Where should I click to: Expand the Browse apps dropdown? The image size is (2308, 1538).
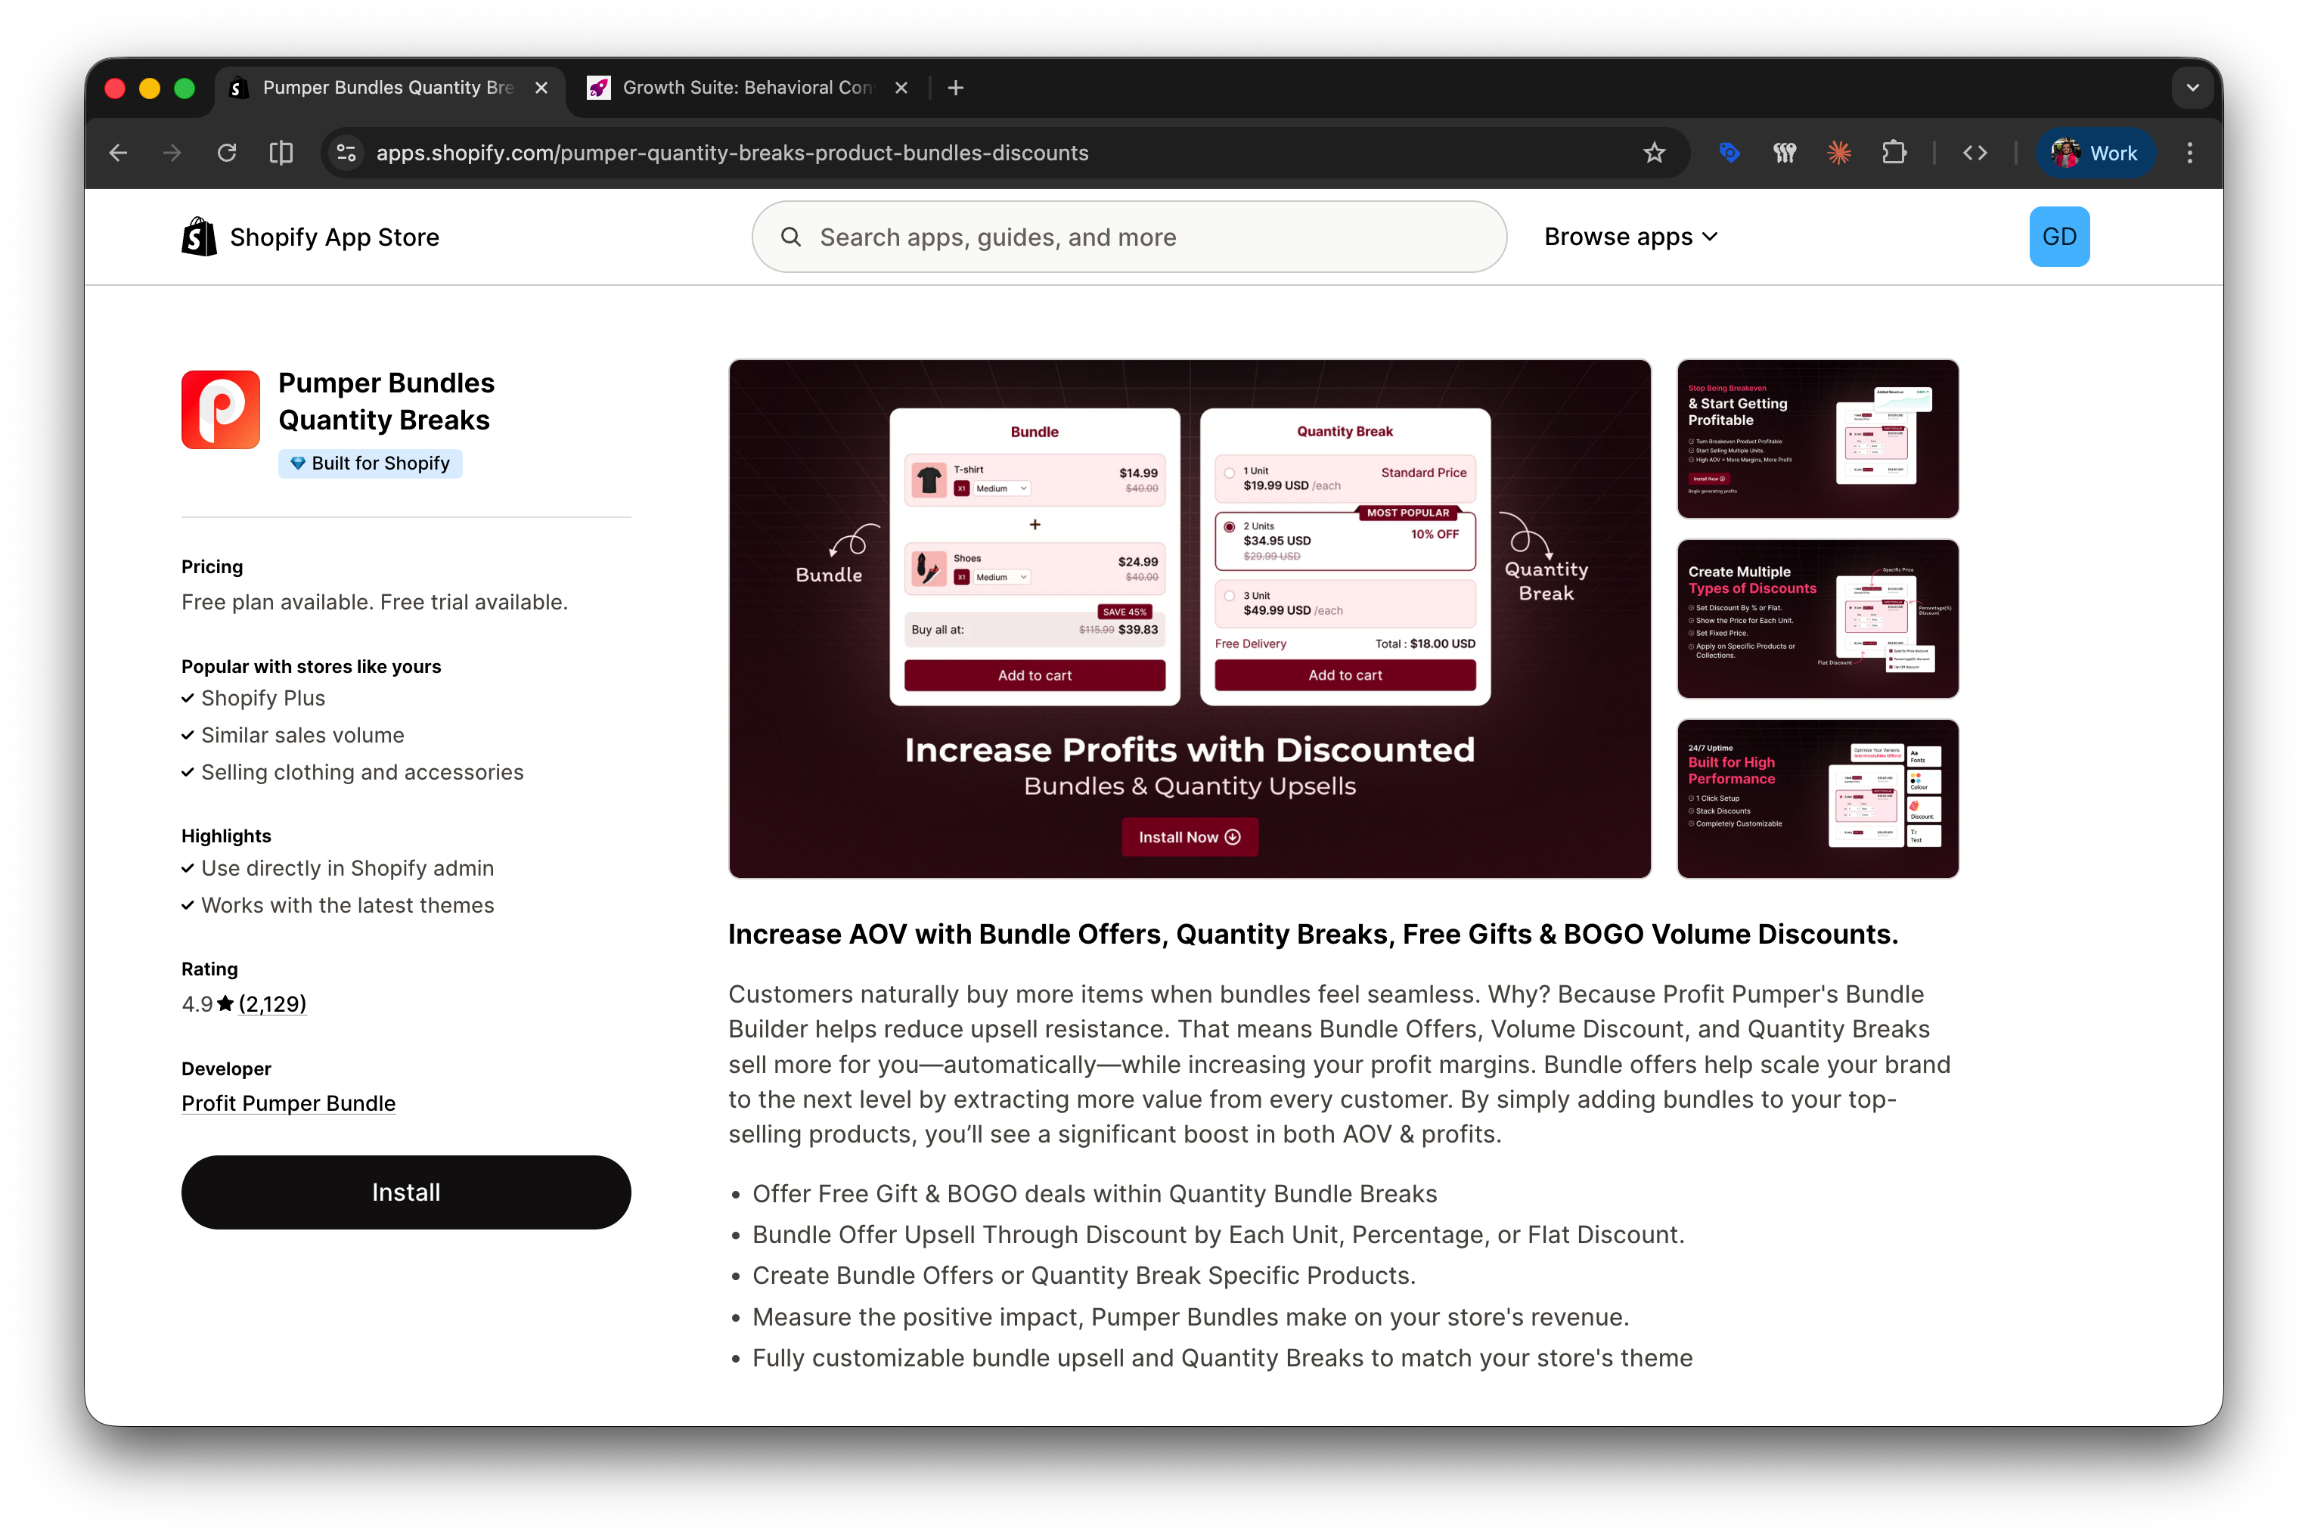(1630, 237)
